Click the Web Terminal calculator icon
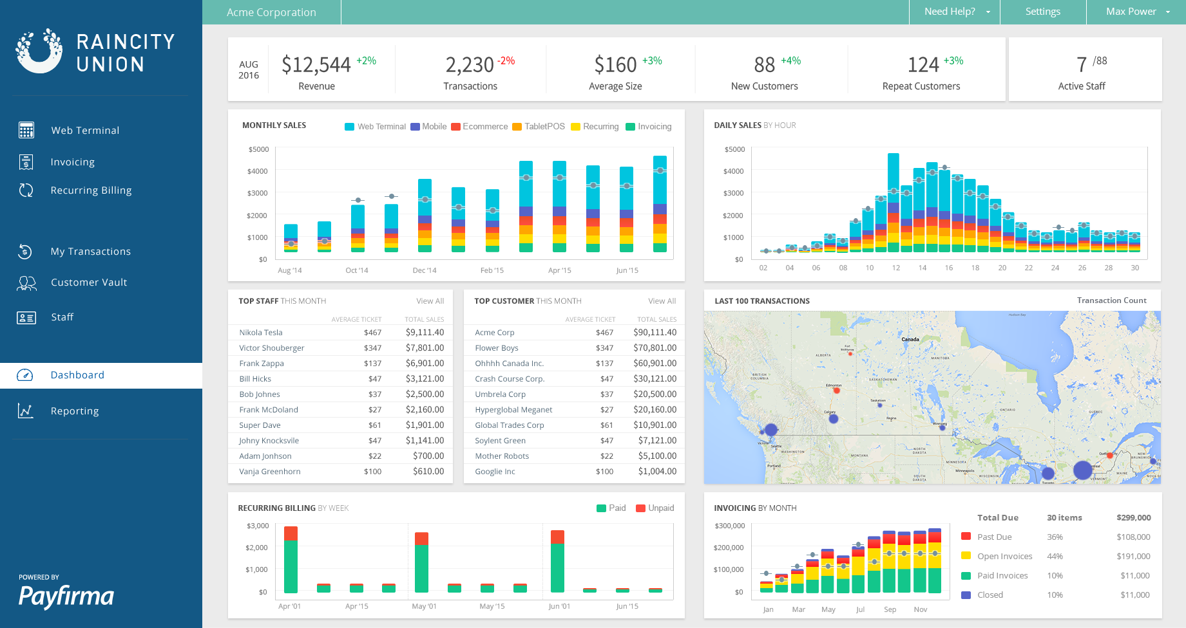The width and height of the screenshot is (1186, 628). [x=26, y=130]
